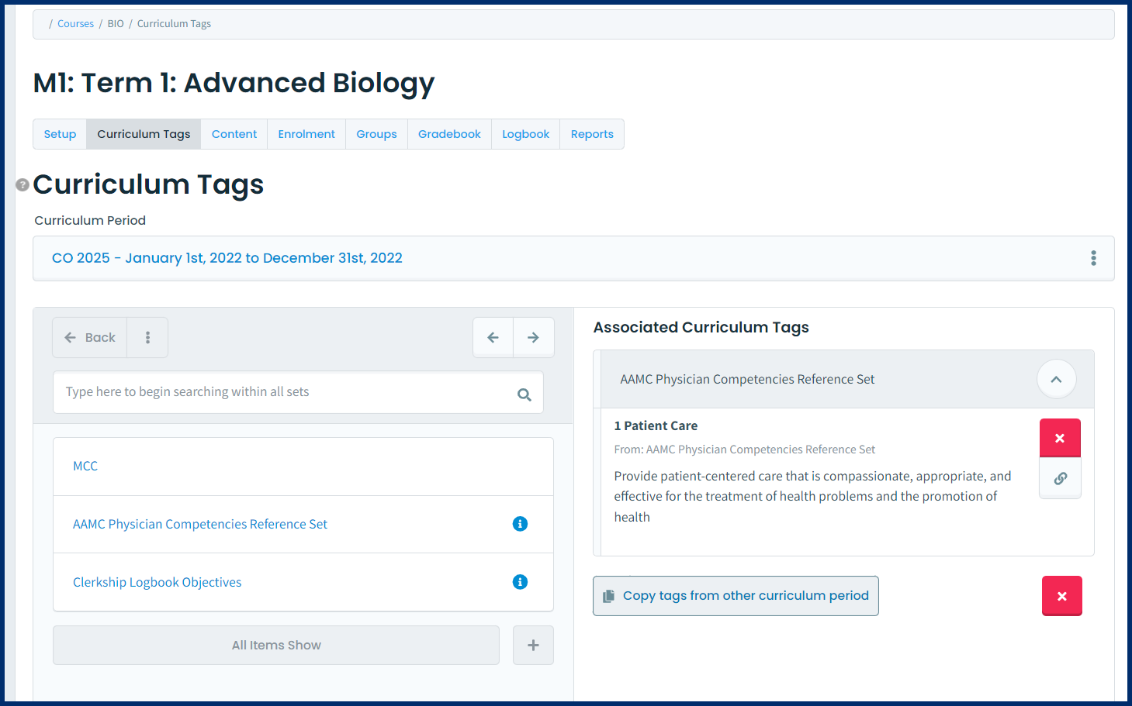The image size is (1132, 706).
Task: Navigate forward using the right arrow icon
Action: (x=533, y=337)
